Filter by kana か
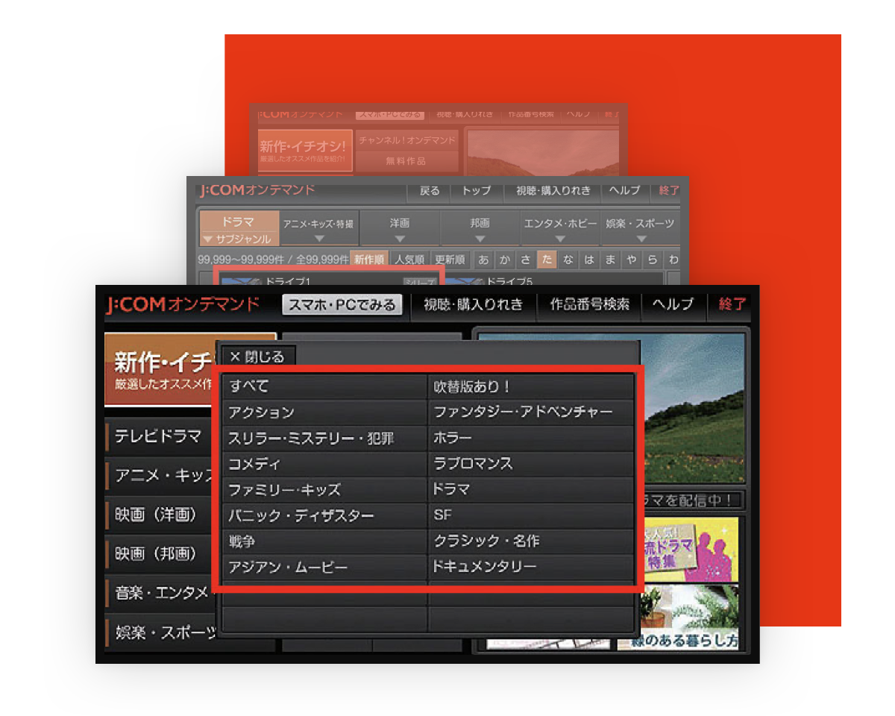 (505, 260)
